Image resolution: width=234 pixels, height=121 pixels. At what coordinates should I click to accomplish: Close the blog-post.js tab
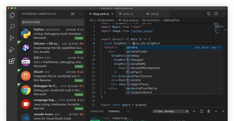click(x=112, y=14)
